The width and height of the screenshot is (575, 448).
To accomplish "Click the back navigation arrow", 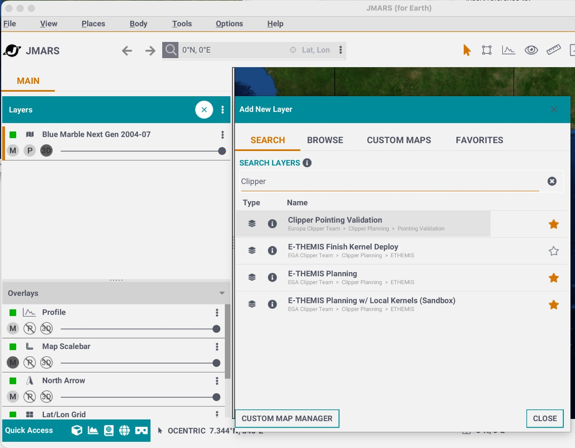I will tap(127, 51).
